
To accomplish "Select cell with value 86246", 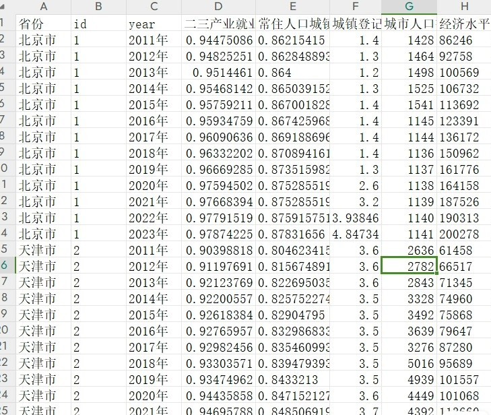I will tap(464, 40).
